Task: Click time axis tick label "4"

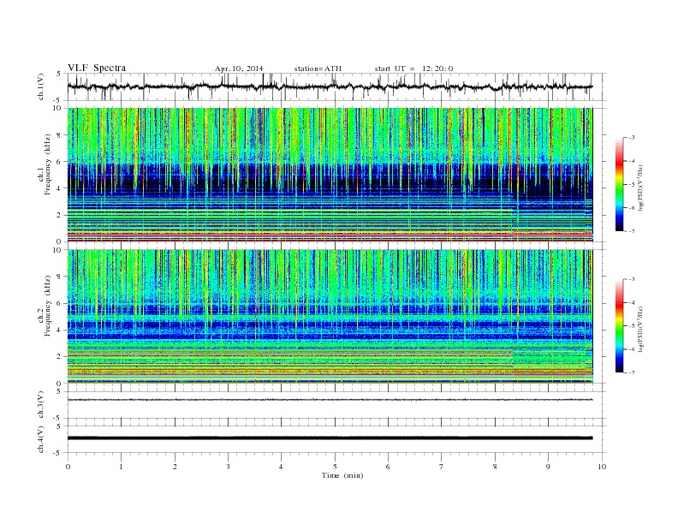Action: (281, 467)
